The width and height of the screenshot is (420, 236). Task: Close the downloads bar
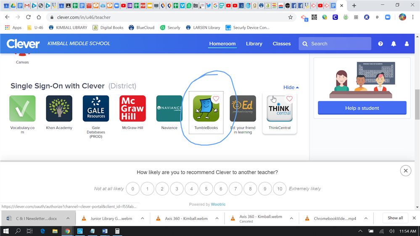tap(414, 218)
